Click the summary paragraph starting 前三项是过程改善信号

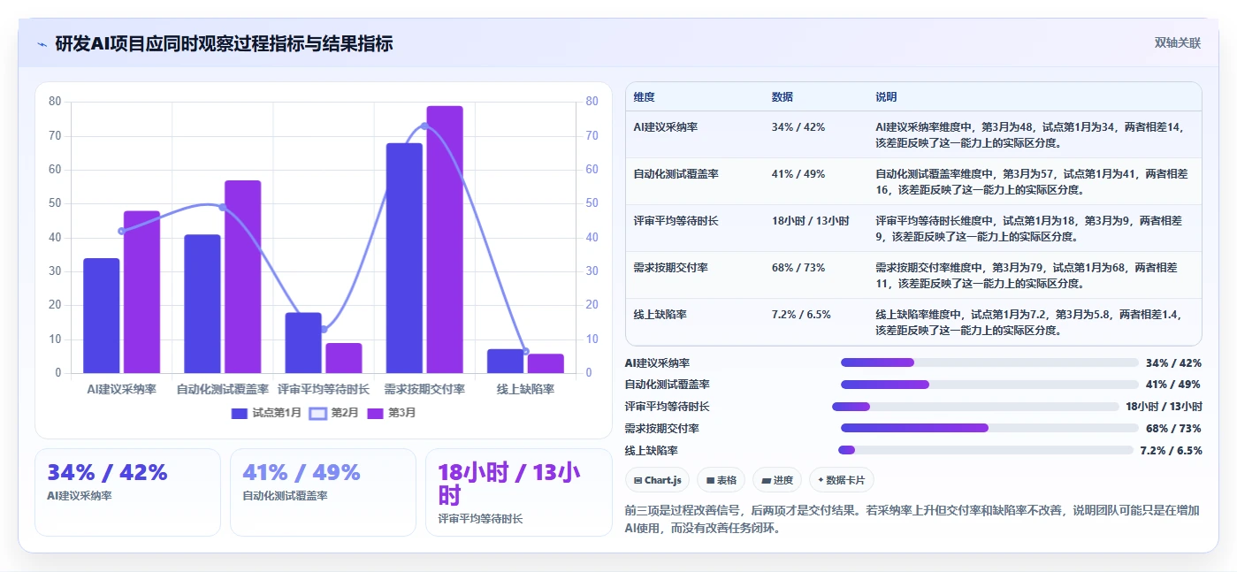[x=913, y=520]
